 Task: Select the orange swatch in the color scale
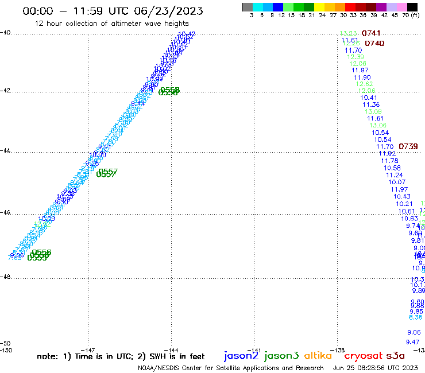coord(340,7)
